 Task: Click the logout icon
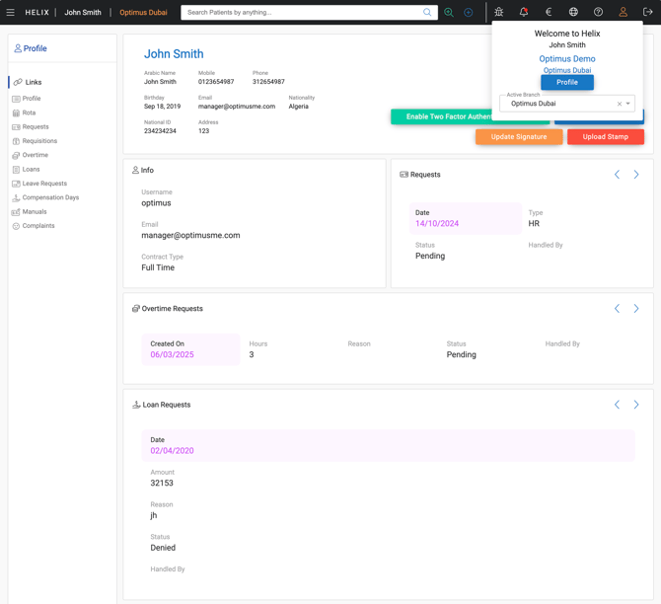click(647, 13)
